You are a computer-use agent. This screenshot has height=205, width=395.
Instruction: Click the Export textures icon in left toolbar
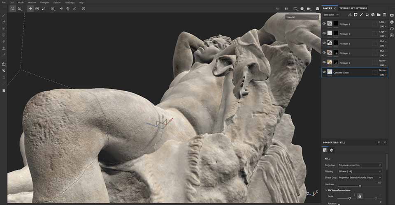4,64
